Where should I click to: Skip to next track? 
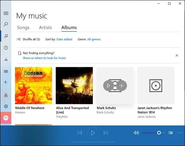(x=106, y=133)
